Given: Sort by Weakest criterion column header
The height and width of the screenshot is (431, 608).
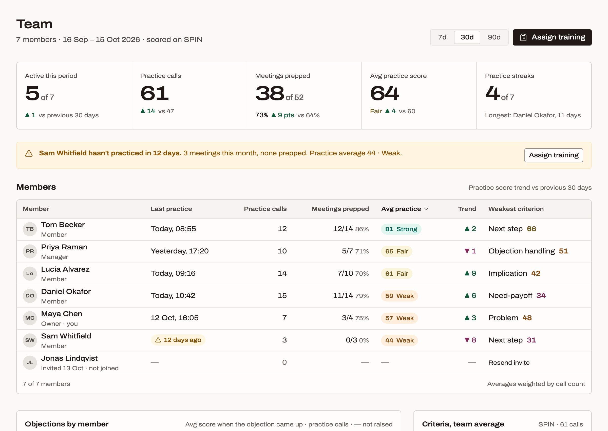Looking at the screenshot, I should (516, 209).
